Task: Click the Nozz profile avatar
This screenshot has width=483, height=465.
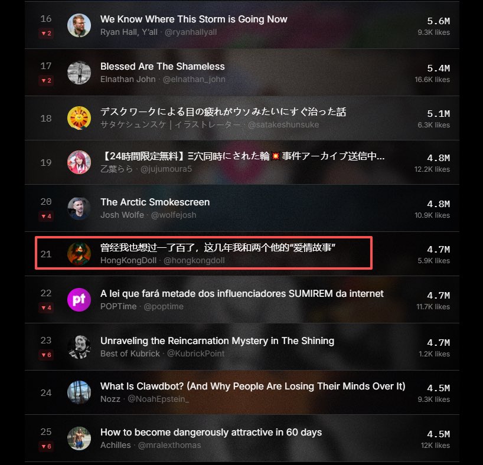Action: [79, 392]
